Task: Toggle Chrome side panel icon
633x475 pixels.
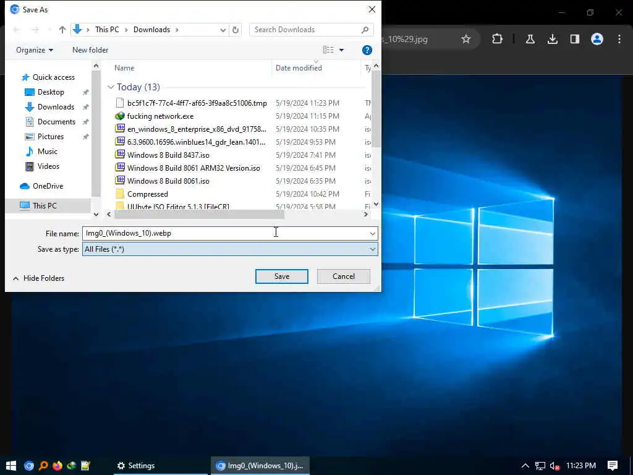Action: tap(574, 39)
